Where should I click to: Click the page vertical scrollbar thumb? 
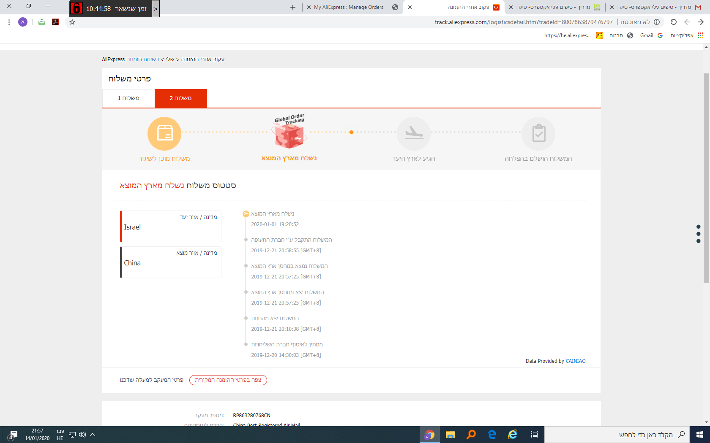tap(706, 178)
